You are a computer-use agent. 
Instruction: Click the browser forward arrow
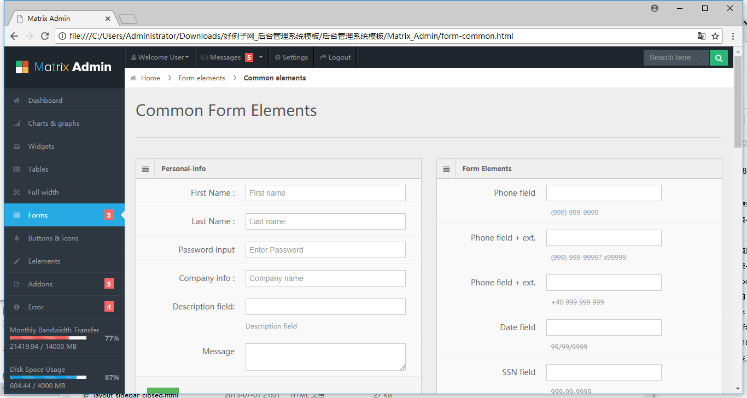[30, 36]
